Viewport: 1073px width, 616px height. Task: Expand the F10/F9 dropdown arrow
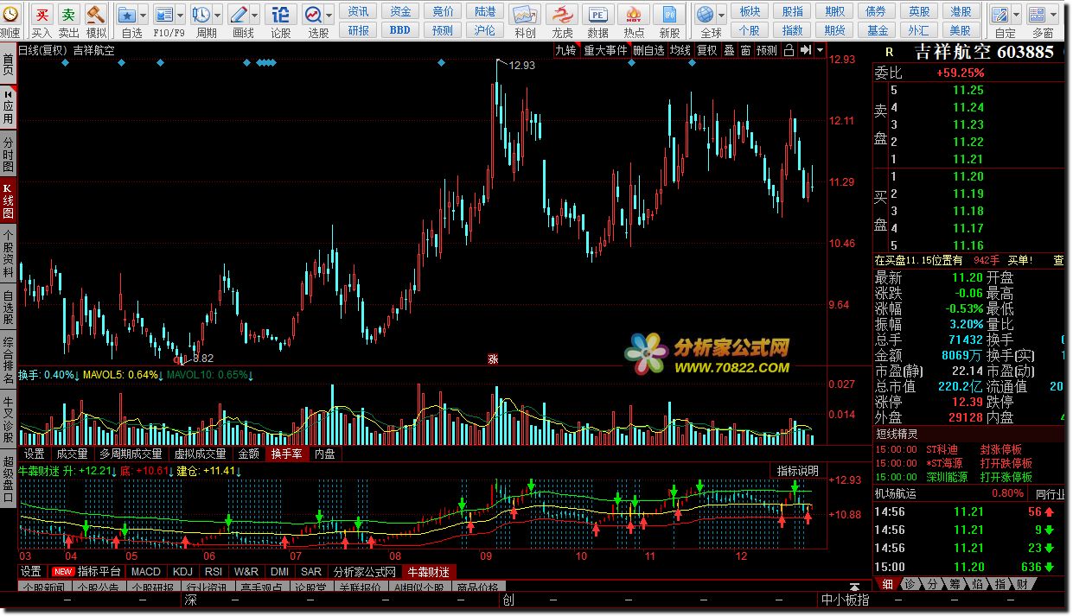[x=180, y=15]
